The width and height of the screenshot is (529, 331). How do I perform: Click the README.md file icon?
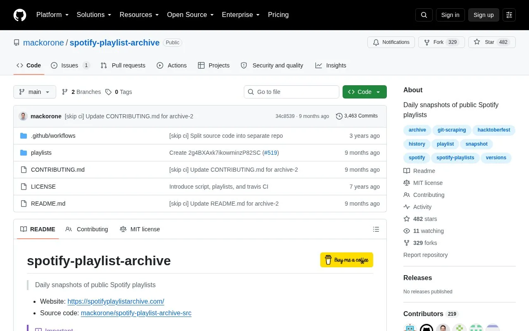point(24,204)
